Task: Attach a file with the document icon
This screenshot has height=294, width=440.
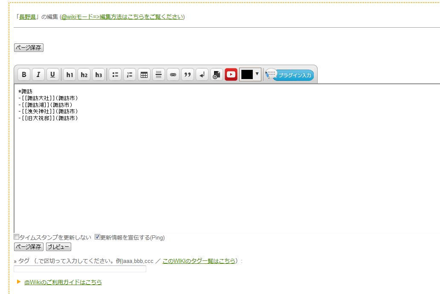Action: point(217,75)
